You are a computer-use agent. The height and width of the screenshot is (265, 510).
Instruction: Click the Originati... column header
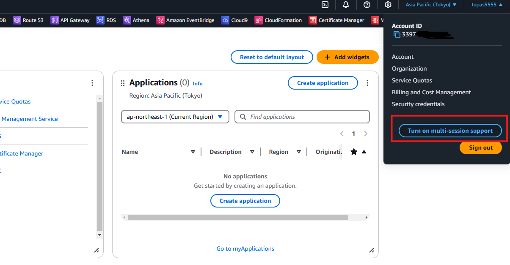coord(329,152)
